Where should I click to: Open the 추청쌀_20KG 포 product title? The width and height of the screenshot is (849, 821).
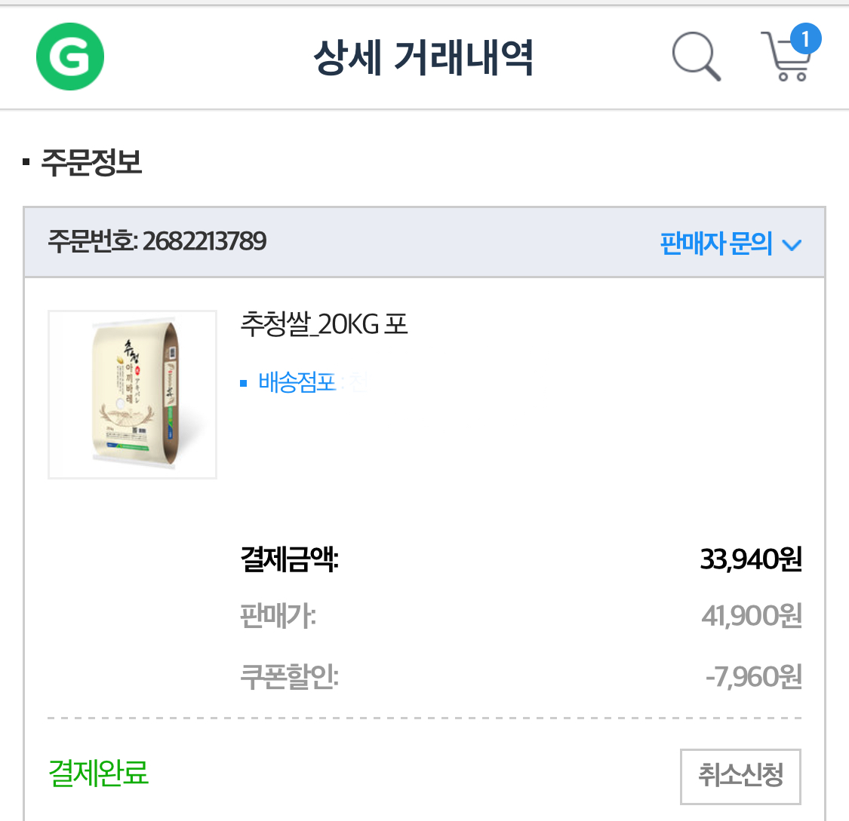click(x=324, y=324)
